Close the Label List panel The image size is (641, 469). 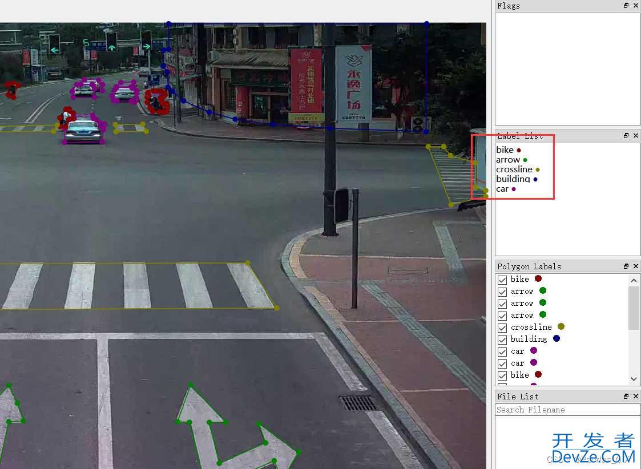[636, 135]
